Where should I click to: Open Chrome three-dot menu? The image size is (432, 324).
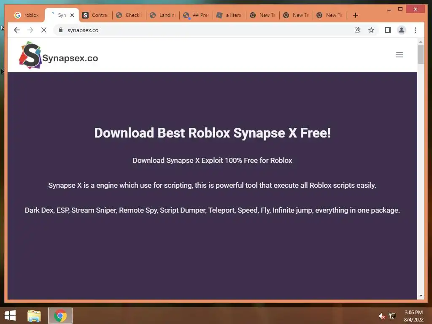[x=415, y=30]
